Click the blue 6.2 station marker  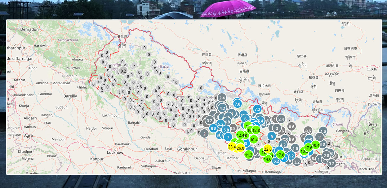[x=276, y=161]
